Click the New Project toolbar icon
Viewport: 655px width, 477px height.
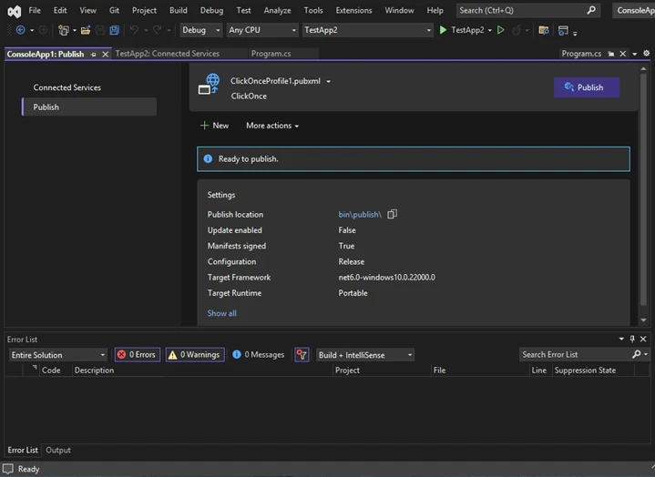pos(64,30)
